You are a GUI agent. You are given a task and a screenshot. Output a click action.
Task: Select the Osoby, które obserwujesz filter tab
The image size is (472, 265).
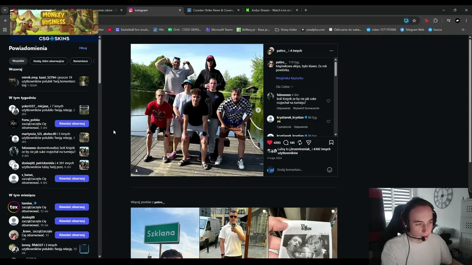[x=49, y=61]
